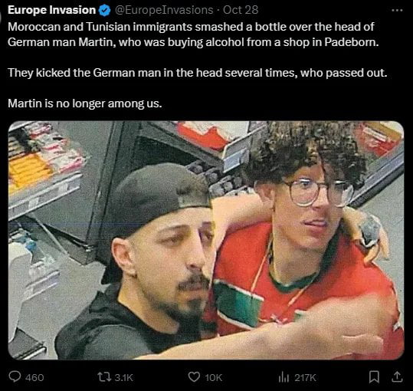Click the reply speech bubble icon

[15, 376]
